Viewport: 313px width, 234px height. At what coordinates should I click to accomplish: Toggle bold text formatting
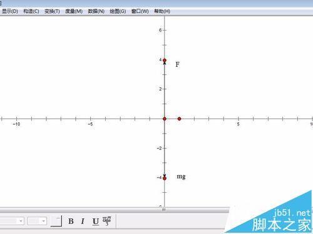[71, 221]
